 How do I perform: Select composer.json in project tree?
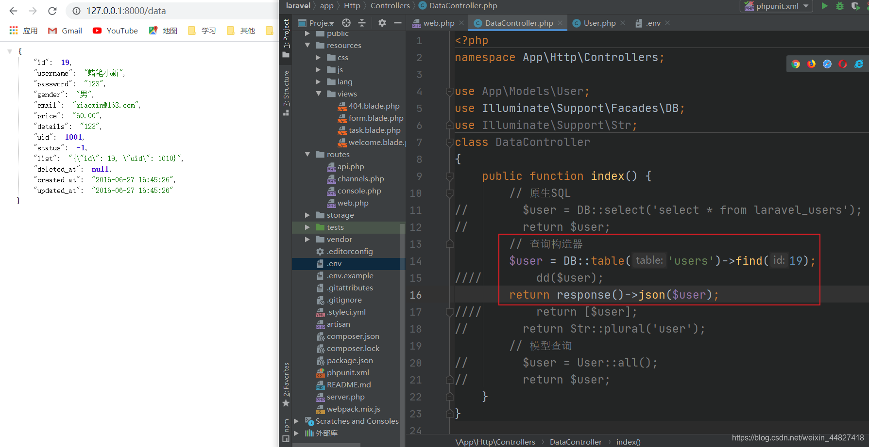pyautogui.click(x=348, y=336)
